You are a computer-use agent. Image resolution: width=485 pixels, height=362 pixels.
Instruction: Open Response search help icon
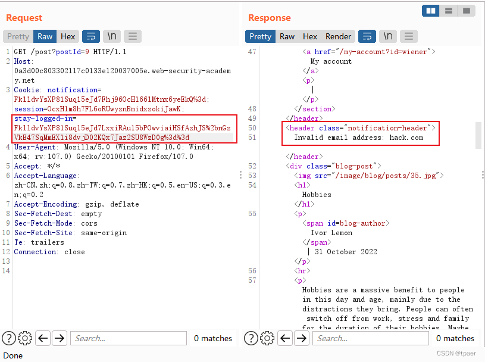[x=251, y=338]
